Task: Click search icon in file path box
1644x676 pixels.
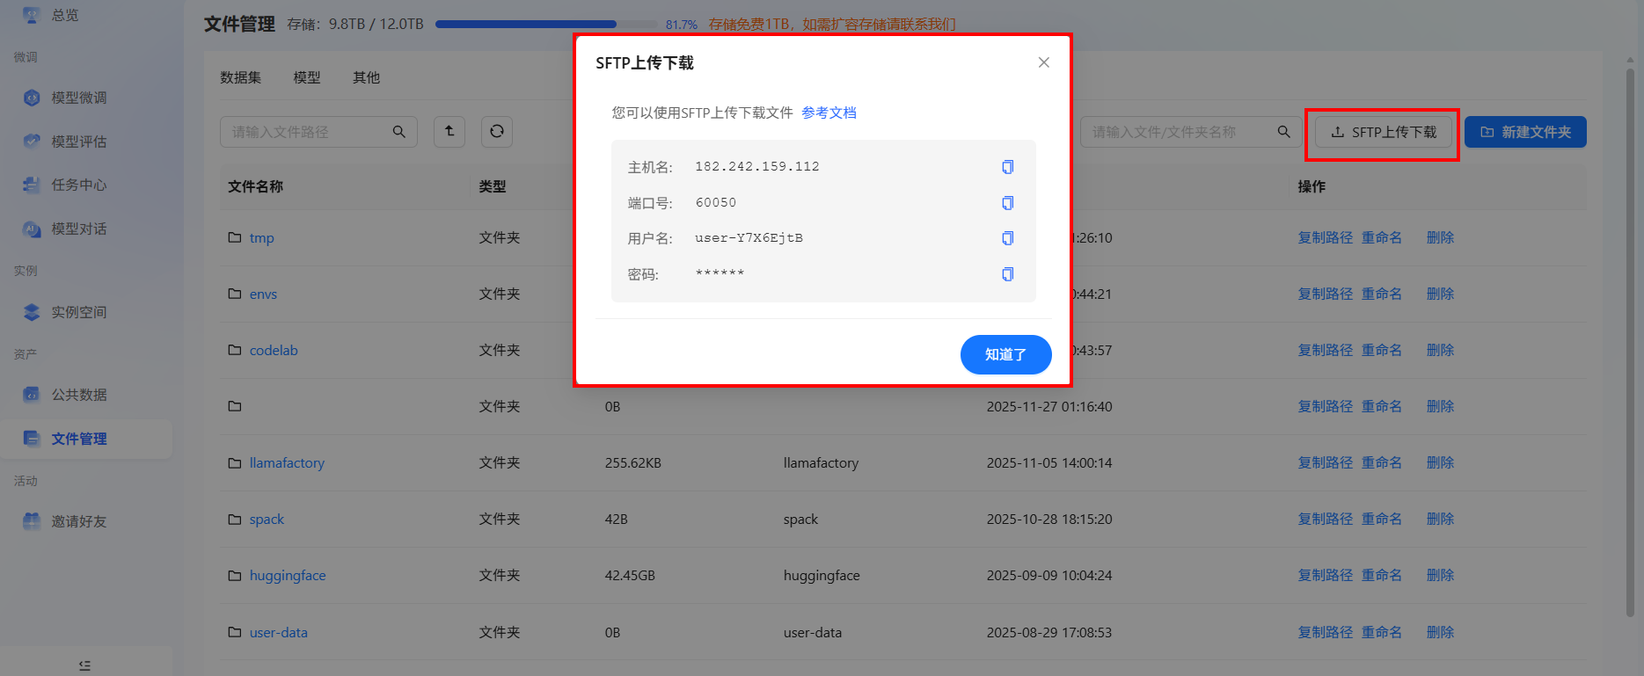Action: [399, 132]
